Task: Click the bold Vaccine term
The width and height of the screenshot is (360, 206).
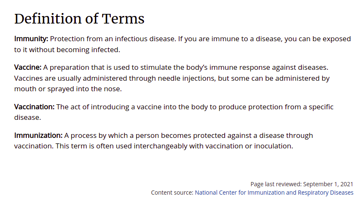Action: pos(28,67)
